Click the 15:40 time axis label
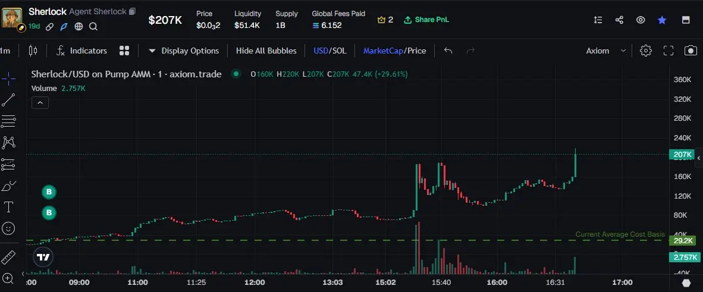Screen dimensions: 703x292 click(441, 282)
